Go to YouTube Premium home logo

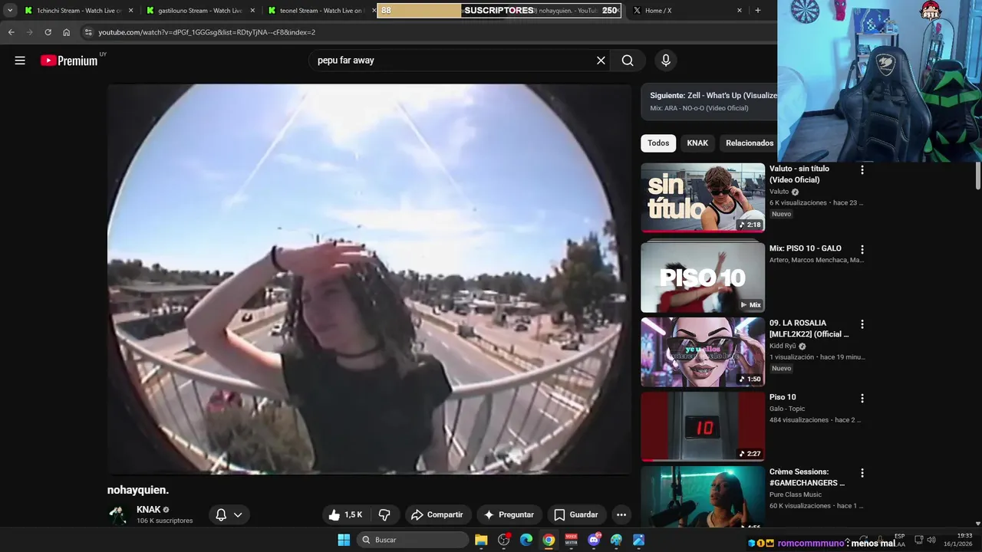pyautogui.click(x=69, y=61)
